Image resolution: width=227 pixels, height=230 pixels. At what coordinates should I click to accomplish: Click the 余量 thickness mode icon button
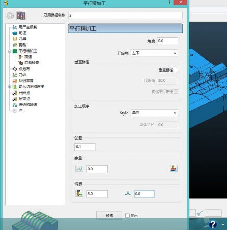click(79, 168)
